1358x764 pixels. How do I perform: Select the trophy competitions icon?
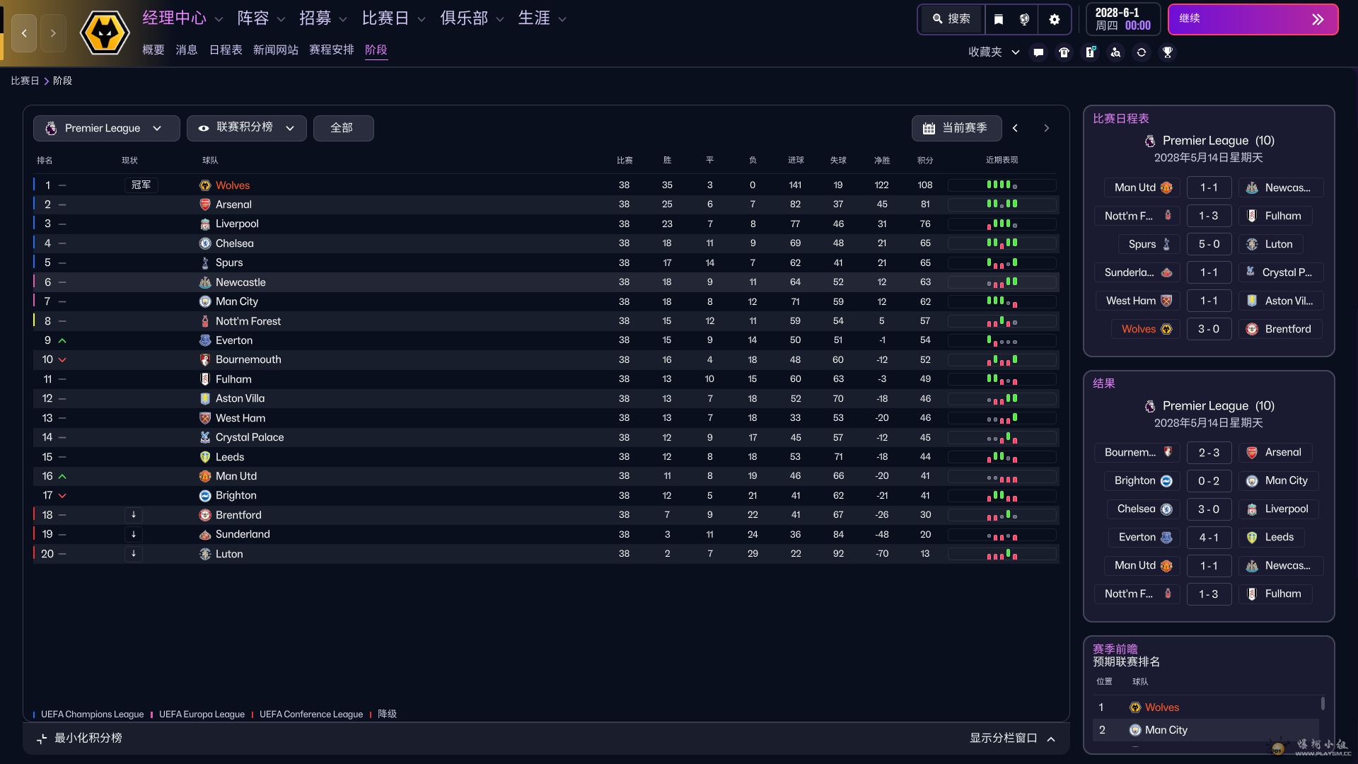click(x=1168, y=52)
